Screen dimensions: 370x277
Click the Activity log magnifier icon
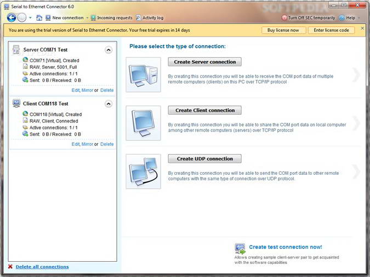tap(139, 17)
